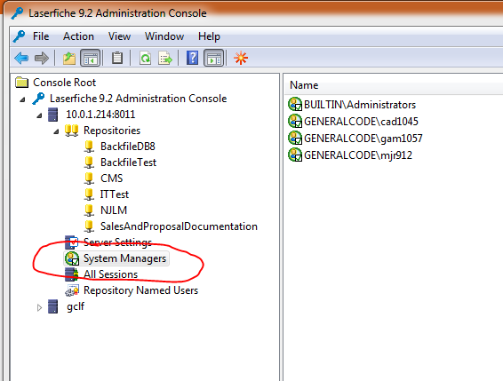Click the Up One Level folder icon
Screen dimensions: 503x381
pos(69,59)
